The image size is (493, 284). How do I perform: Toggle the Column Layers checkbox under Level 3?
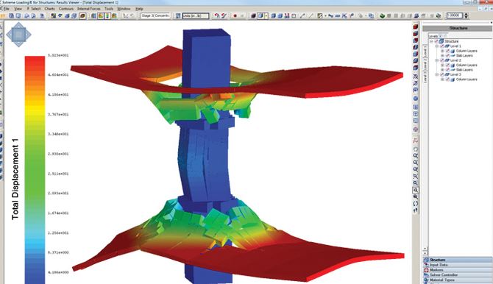447,79
